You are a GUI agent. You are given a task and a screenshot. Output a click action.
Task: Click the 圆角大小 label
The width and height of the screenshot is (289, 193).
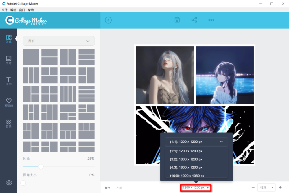tap(30, 175)
